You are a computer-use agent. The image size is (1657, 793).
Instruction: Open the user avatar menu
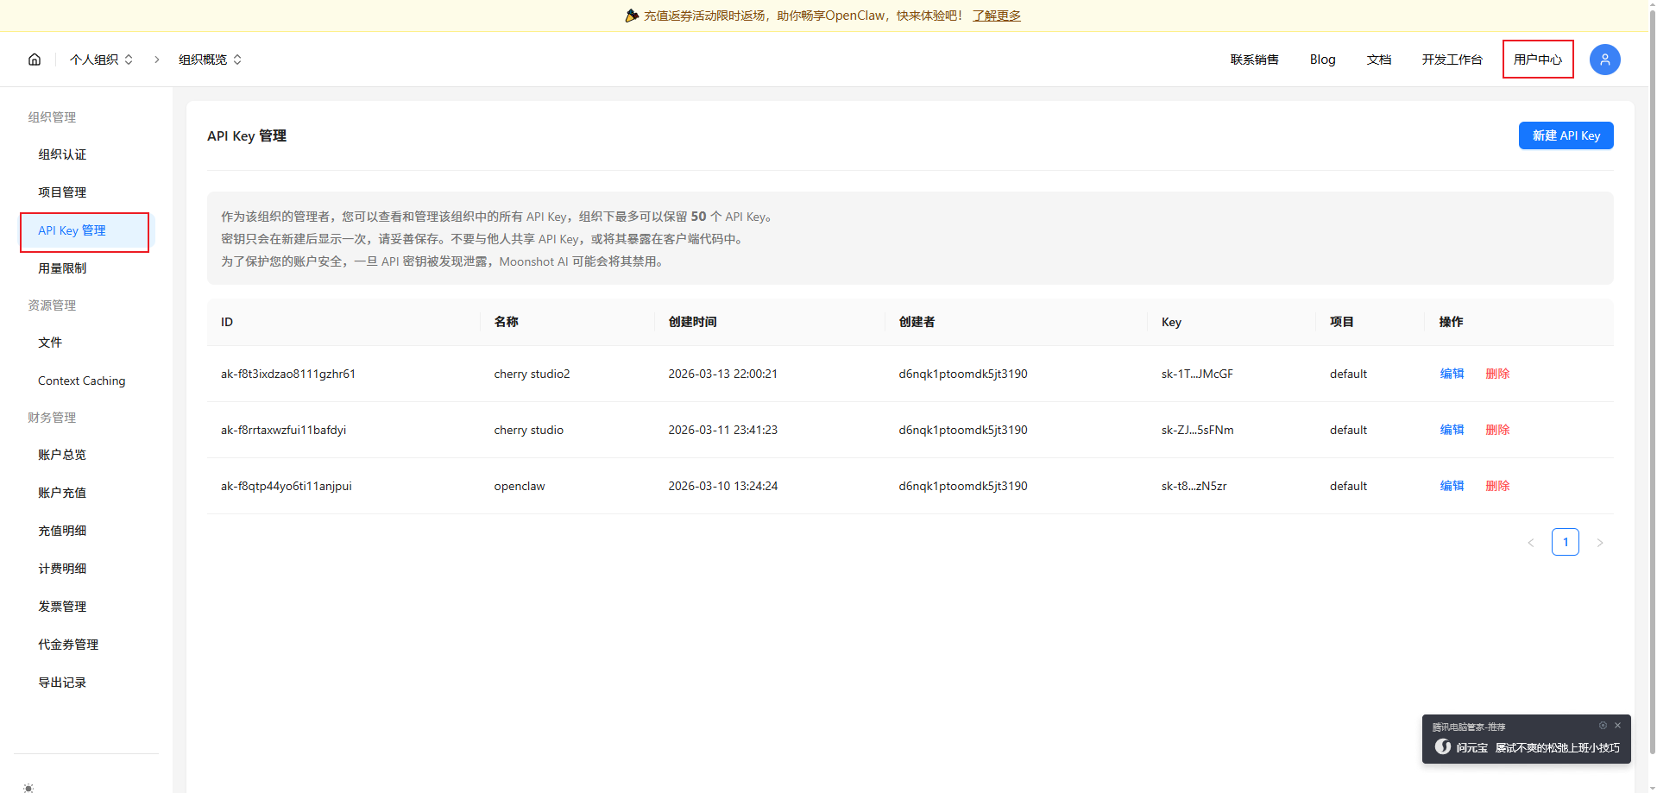coord(1604,60)
